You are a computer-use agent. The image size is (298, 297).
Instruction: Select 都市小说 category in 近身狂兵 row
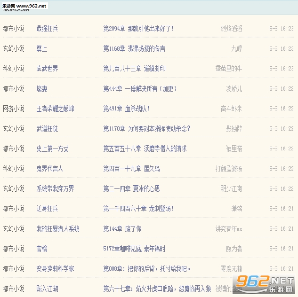(14, 209)
